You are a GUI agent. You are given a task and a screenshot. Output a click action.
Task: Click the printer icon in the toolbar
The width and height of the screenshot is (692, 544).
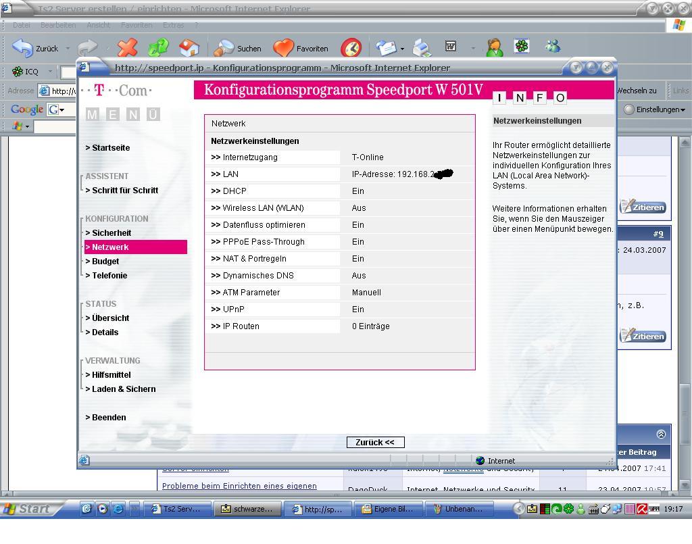tap(422, 48)
